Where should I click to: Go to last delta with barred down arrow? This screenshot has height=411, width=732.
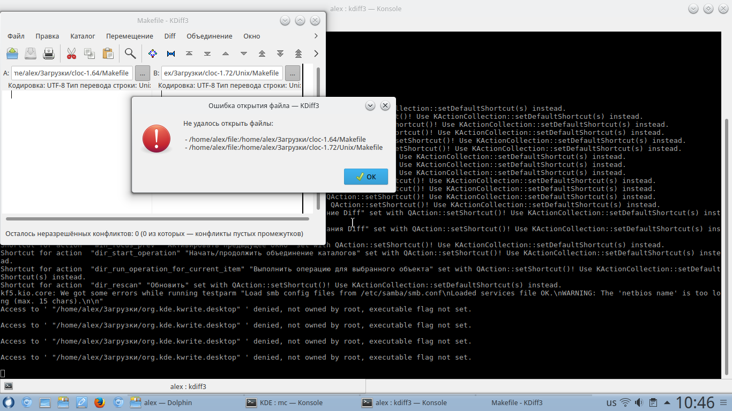tap(207, 54)
